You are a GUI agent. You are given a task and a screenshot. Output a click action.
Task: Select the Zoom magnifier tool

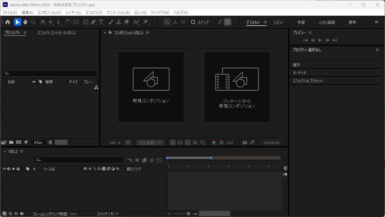click(x=33, y=22)
